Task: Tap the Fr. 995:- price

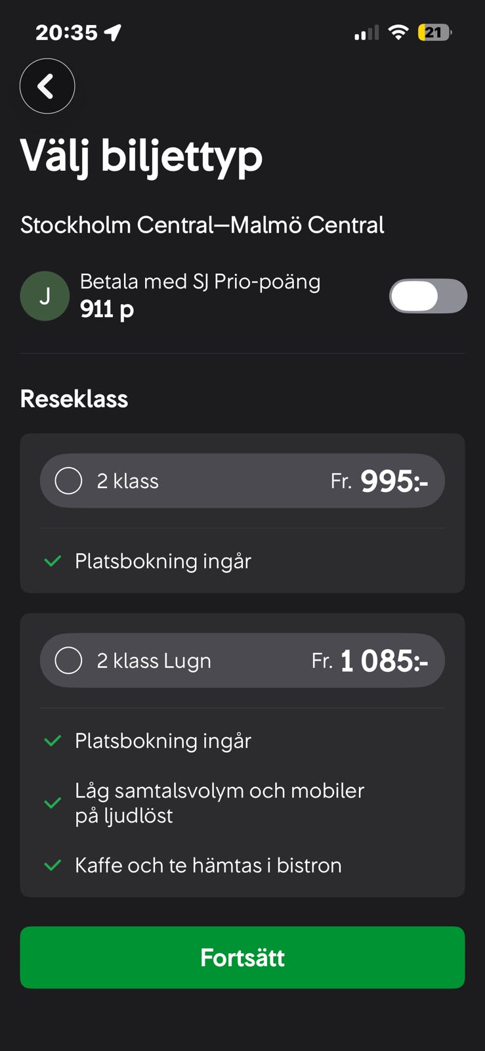Action: [379, 481]
